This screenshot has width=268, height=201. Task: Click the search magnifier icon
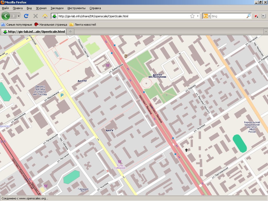[249, 16]
